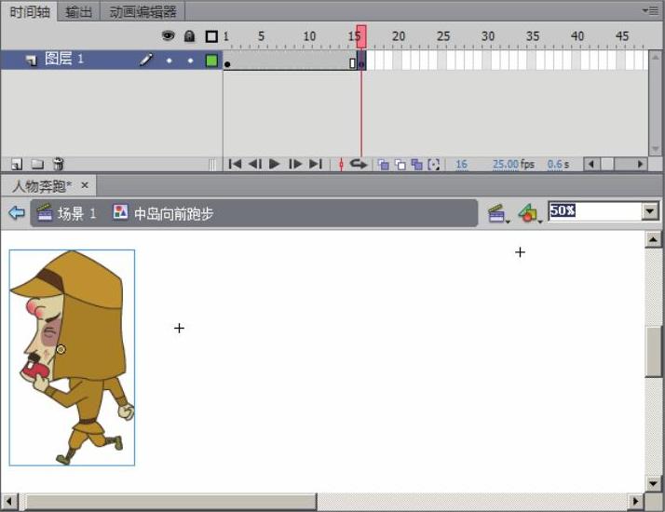
Task: Go to the first frame
Action: point(236,164)
